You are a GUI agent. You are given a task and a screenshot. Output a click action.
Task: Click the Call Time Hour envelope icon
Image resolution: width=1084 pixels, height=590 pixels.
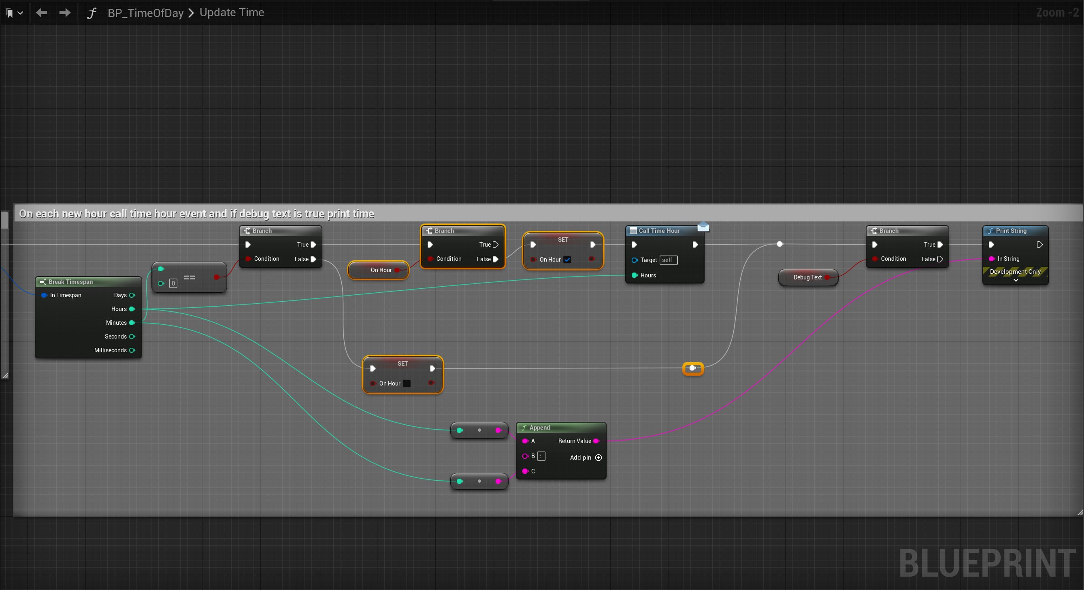[x=703, y=227]
